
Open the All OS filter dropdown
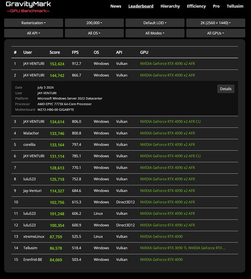(94, 33)
